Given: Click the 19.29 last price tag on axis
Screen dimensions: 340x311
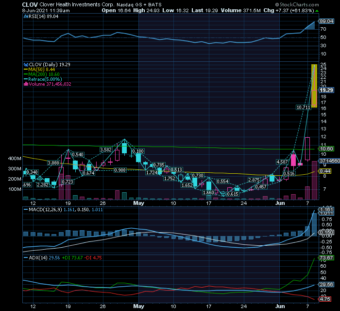Looking at the screenshot, I should [326, 90].
